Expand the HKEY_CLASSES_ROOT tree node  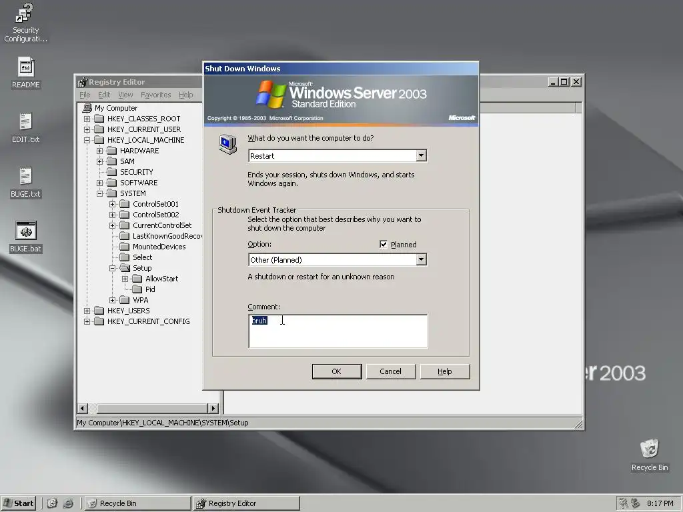(x=87, y=119)
